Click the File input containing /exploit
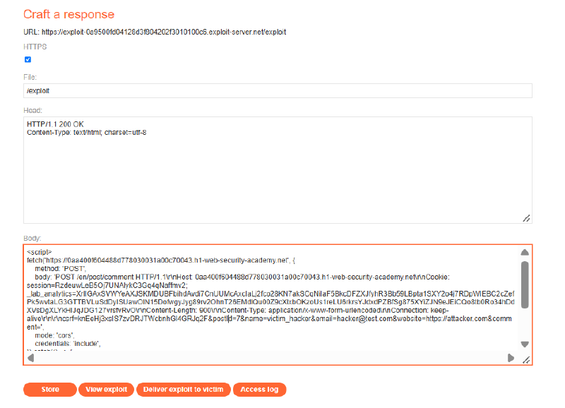This screenshot has height=408, width=565. 278,91
